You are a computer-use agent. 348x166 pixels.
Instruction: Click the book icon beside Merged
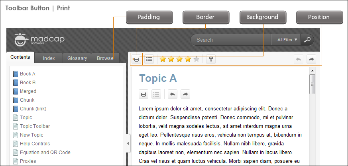(15, 91)
